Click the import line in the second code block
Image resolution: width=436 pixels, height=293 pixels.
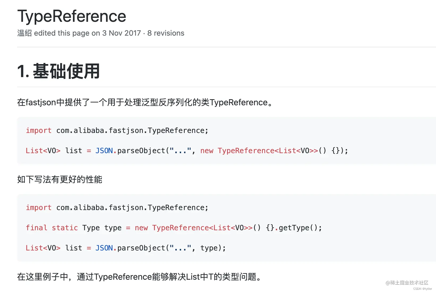117,208
